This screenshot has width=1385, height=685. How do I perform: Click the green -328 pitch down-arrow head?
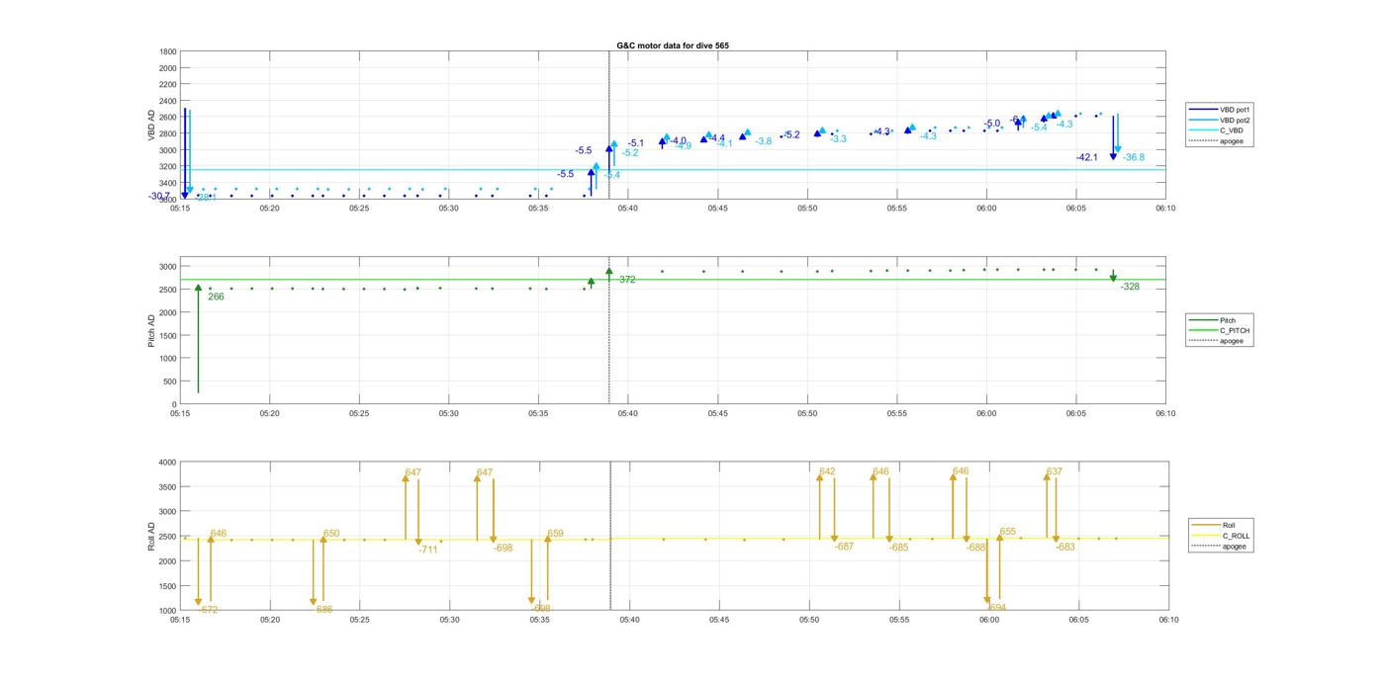pos(1113,278)
